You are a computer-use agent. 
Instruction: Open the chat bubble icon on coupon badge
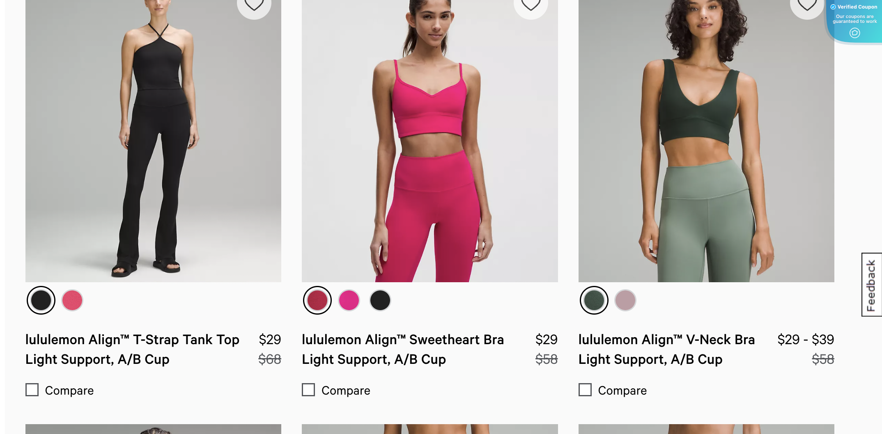(x=855, y=33)
